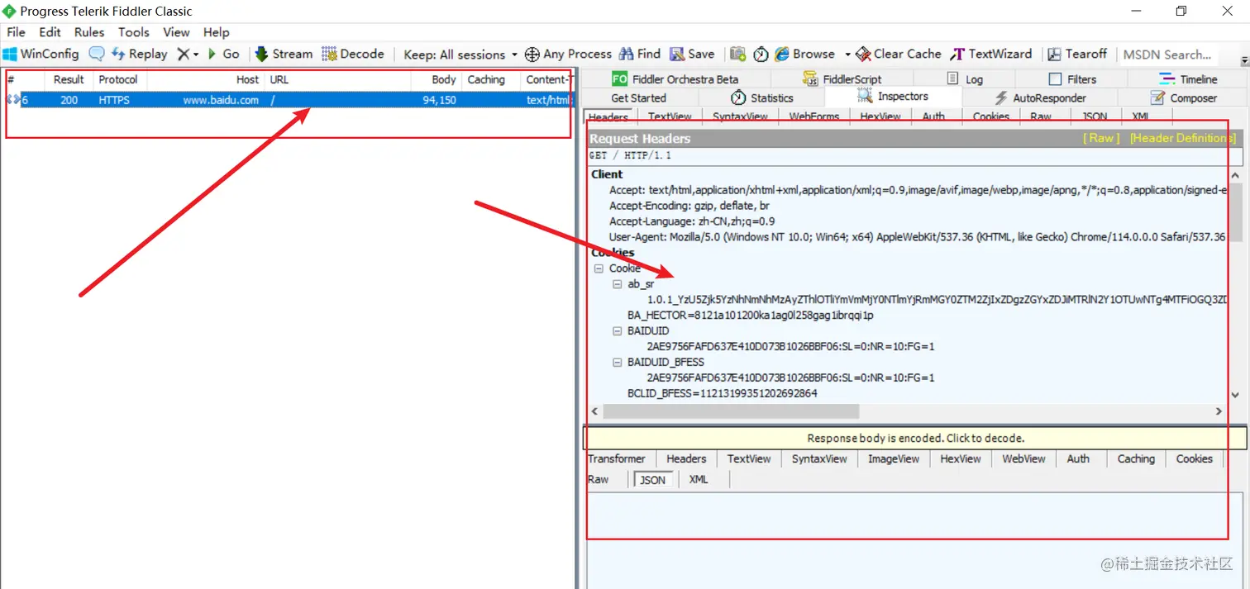The width and height of the screenshot is (1250, 589).
Task: Open the Statistics tab
Action: (x=761, y=97)
